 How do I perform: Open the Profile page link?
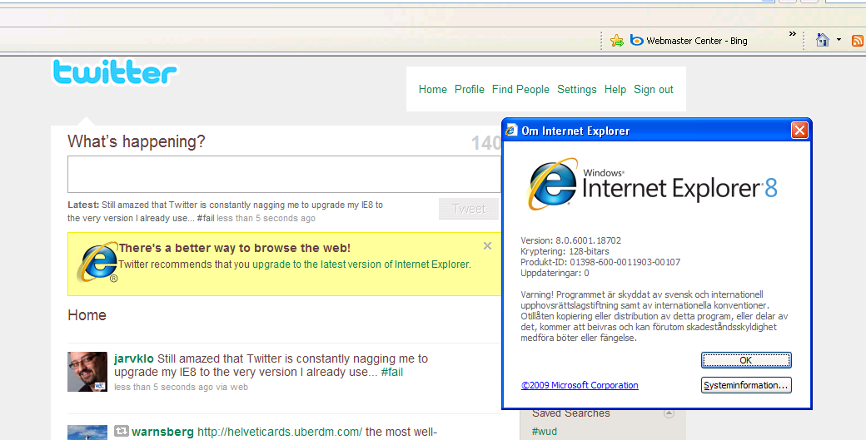[470, 89]
